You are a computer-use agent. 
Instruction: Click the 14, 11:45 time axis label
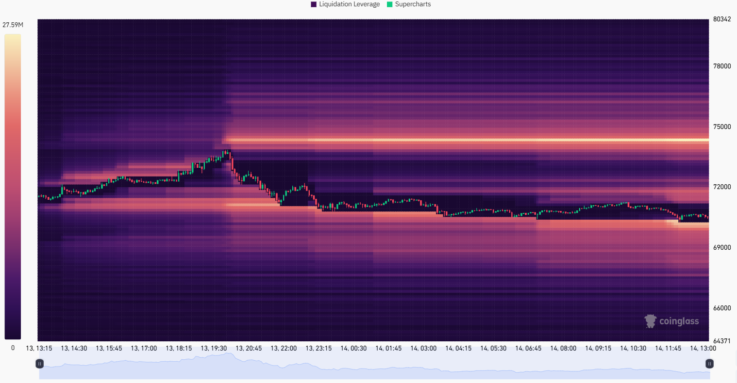(x=668, y=349)
